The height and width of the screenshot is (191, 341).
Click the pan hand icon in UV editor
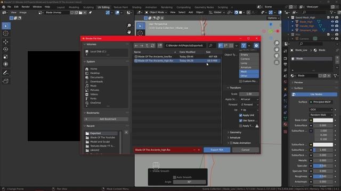[129, 32]
